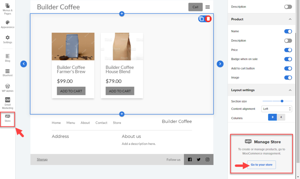Open the Sitemap link
This screenshot has width=300, height=179.
[x=42, y=159]
